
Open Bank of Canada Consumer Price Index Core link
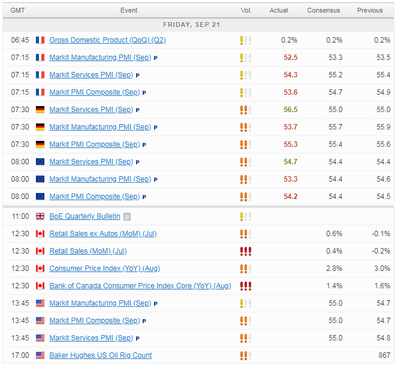click(140, 286)
